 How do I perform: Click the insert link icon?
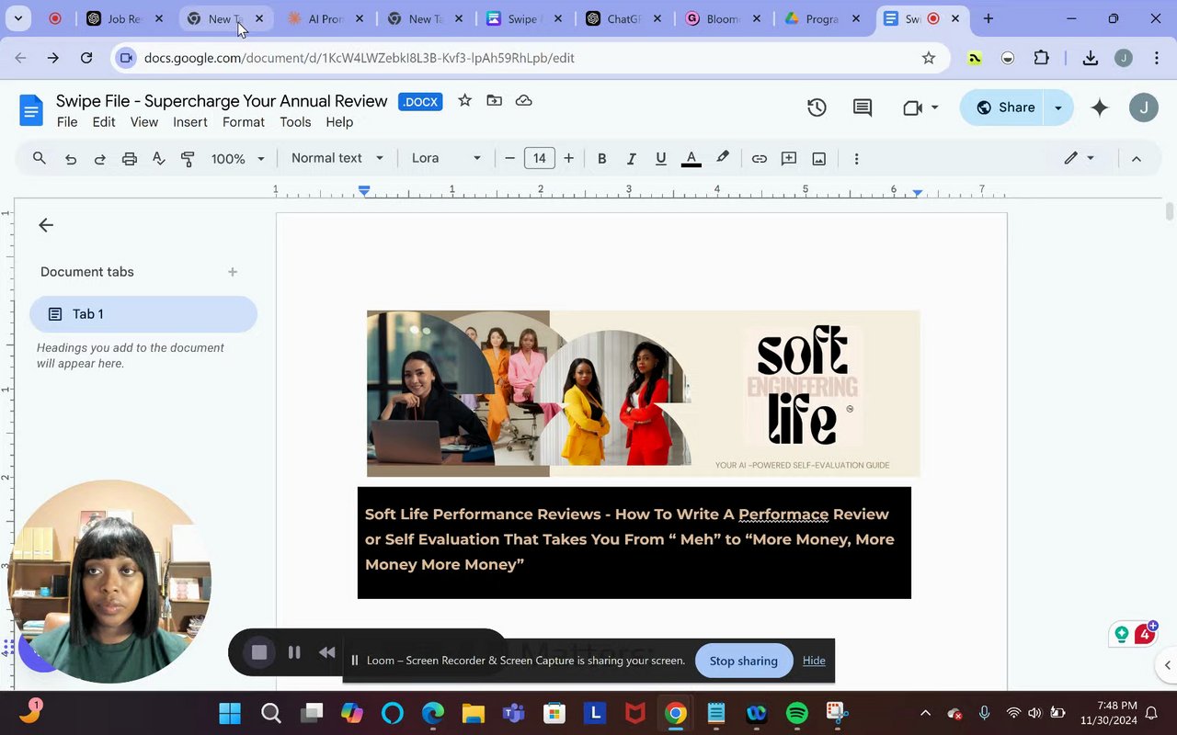point(759,159)
